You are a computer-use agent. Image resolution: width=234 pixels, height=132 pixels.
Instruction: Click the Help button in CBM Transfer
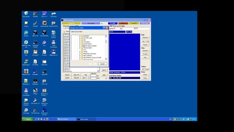(104, 75)
